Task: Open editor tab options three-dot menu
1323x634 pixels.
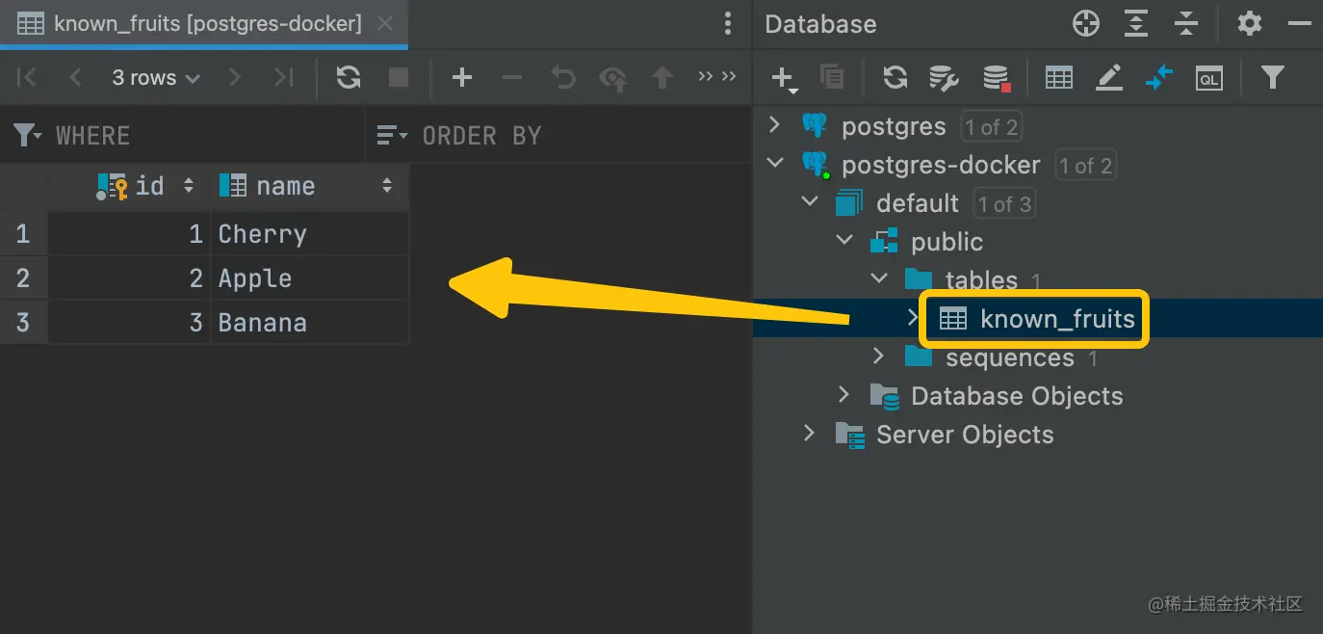Action: pos(728,24)
